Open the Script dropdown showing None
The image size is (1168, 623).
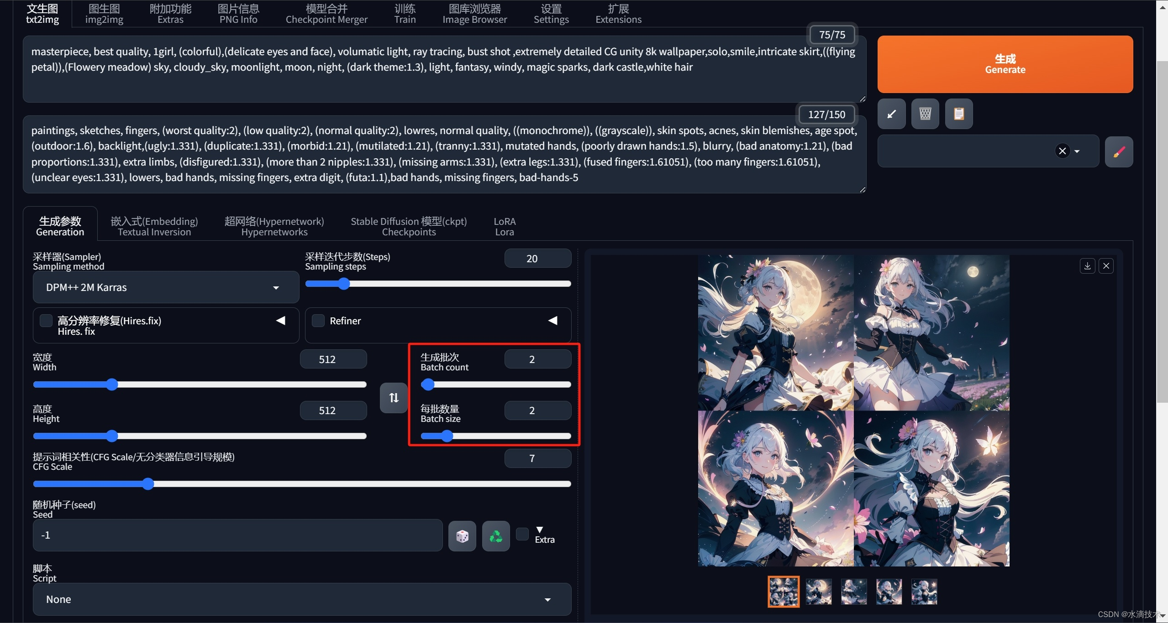tap(302, 599)
